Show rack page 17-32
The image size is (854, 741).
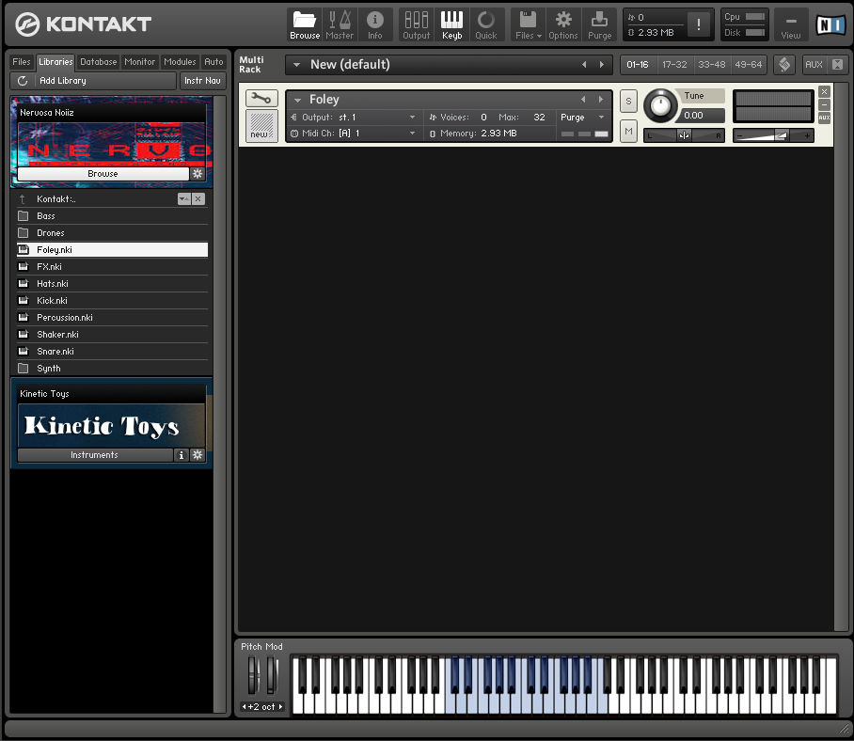click(674, 64)
